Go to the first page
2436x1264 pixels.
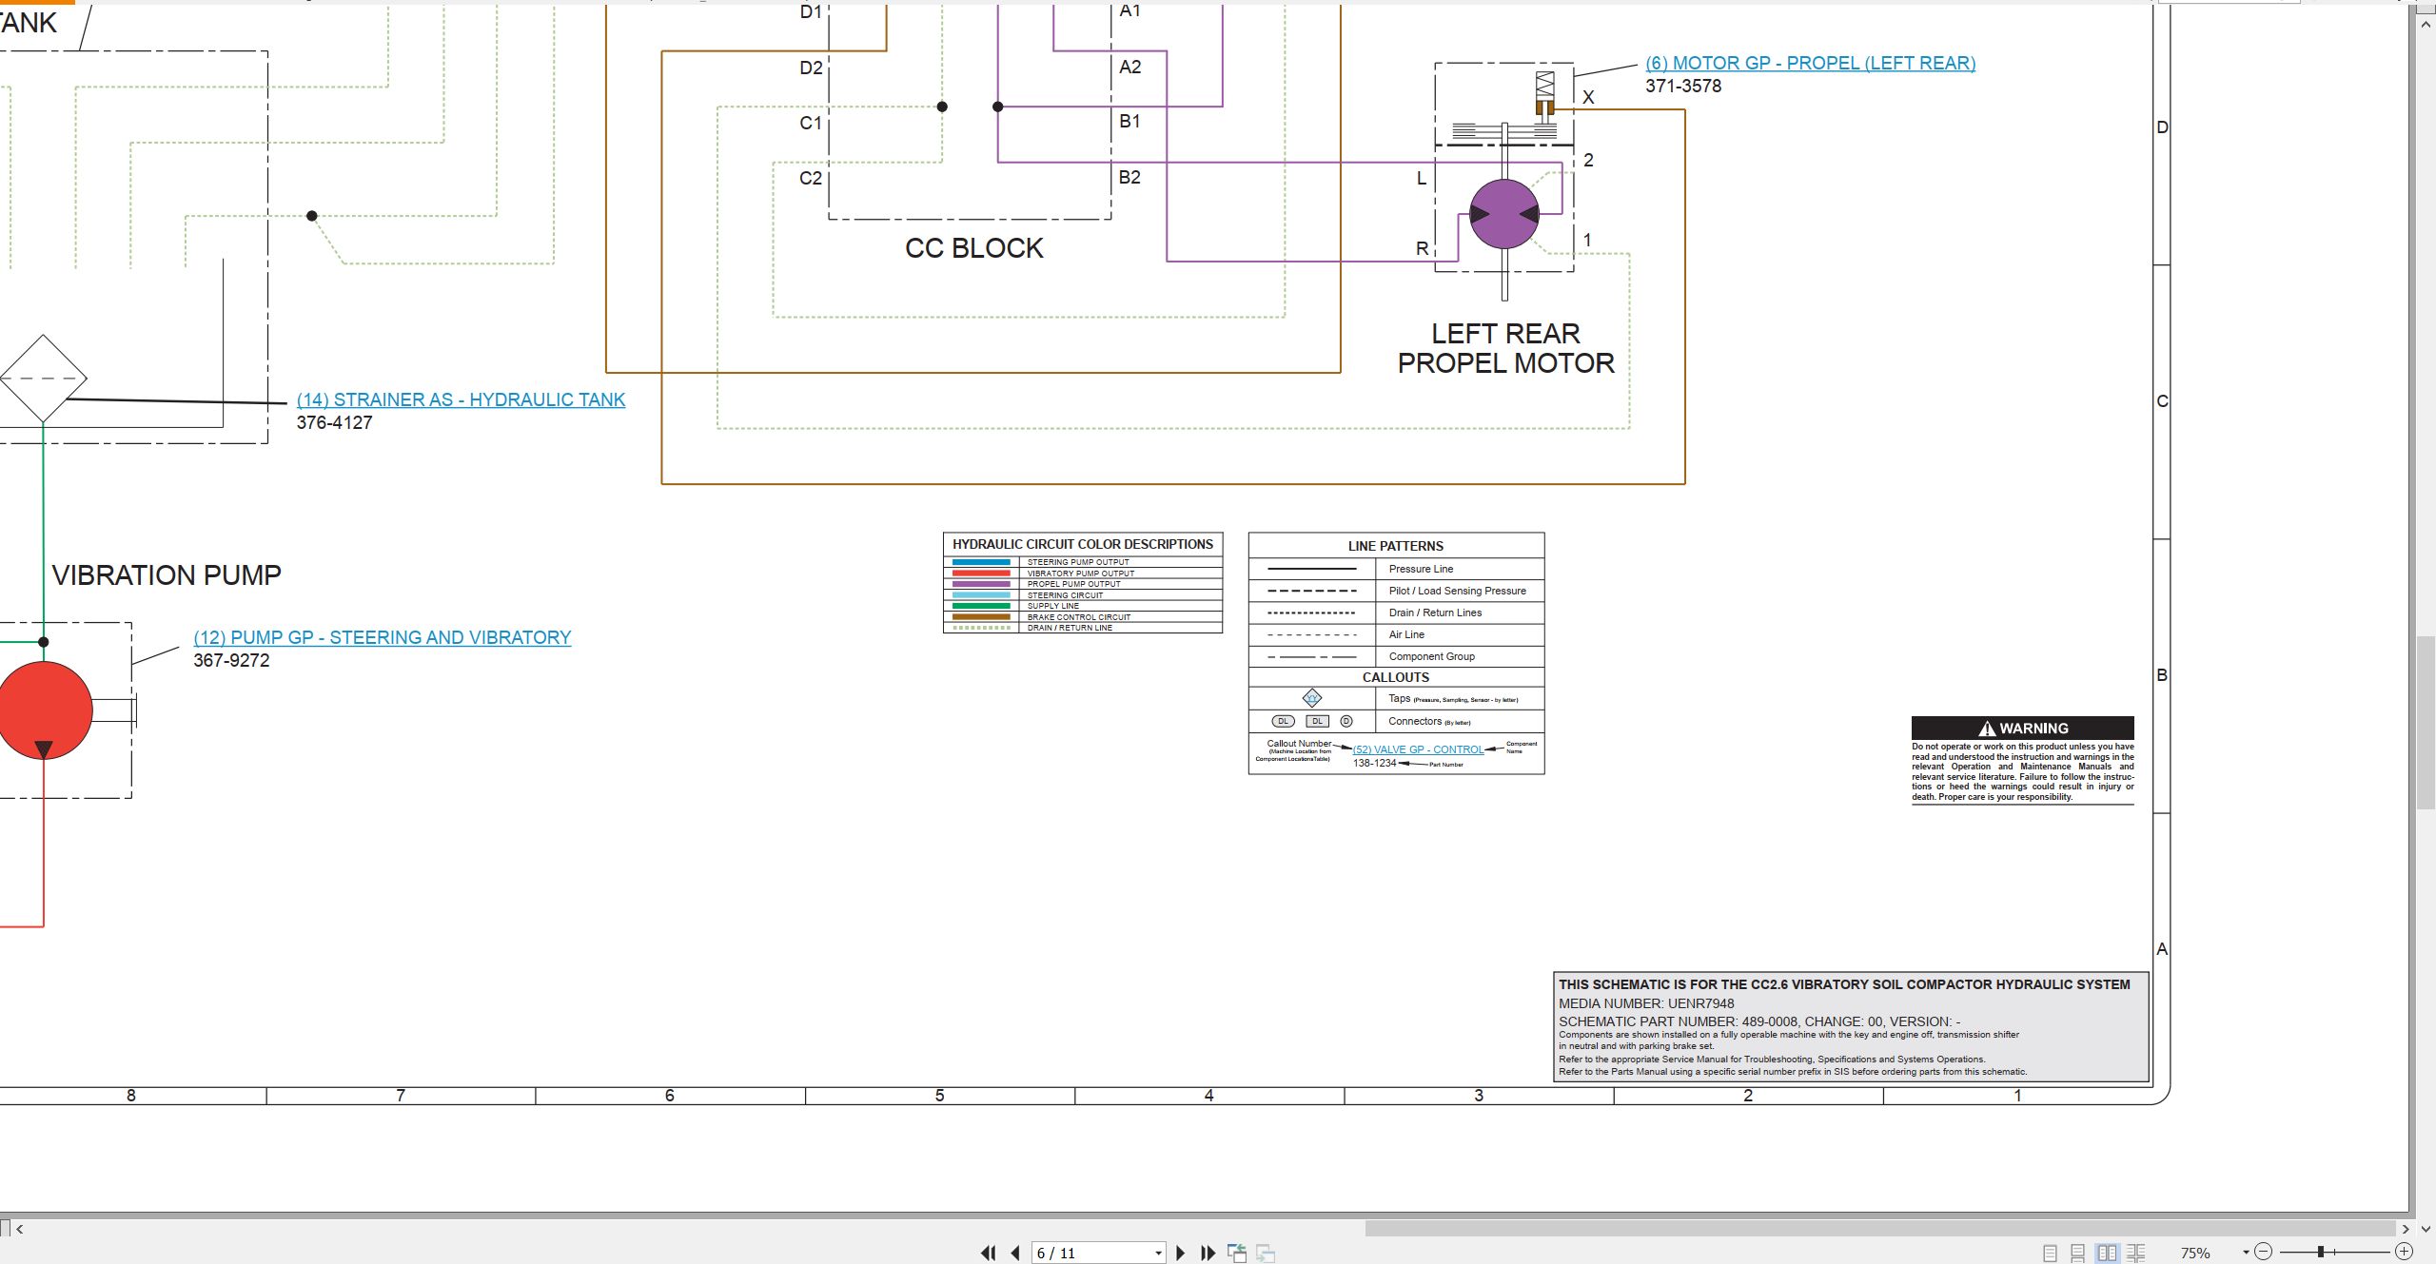pyautogui.click(x=989, y=1253)
